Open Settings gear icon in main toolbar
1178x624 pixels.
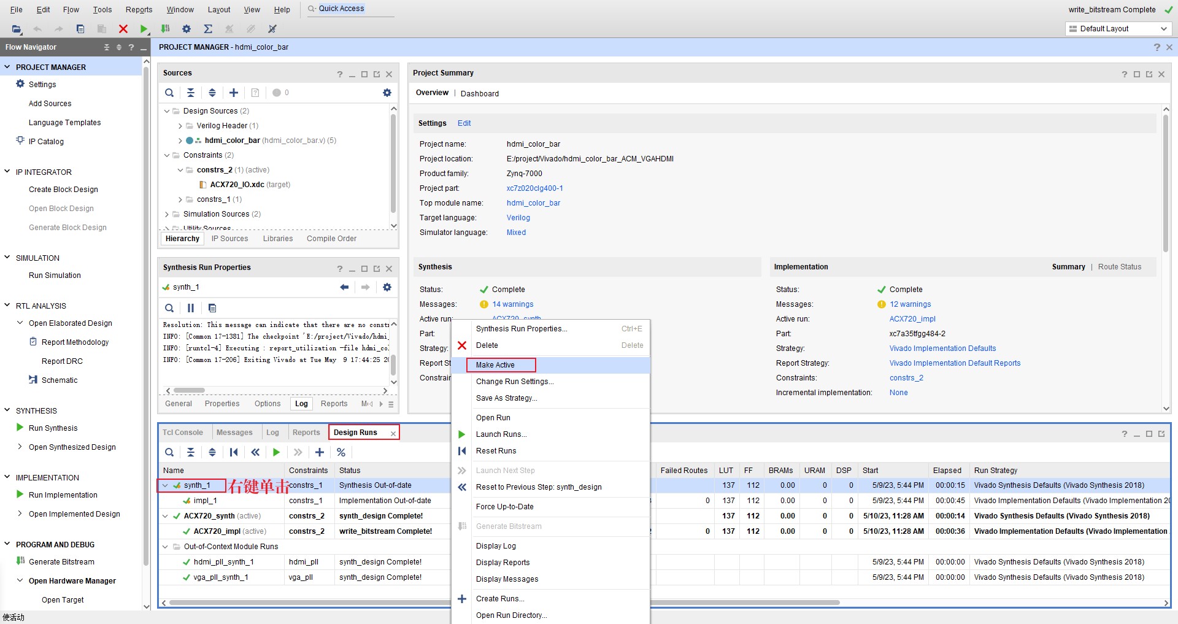(187, 29)
